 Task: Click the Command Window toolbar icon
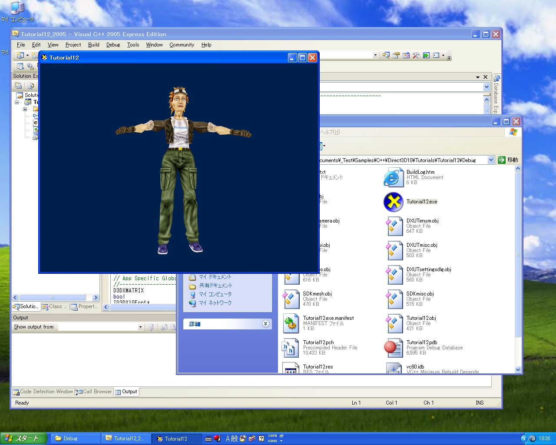tap(436, 55)
